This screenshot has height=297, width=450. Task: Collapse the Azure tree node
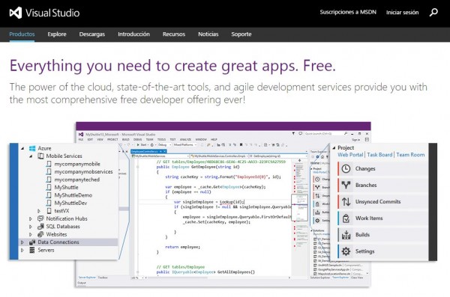click(x=22, y=148)
